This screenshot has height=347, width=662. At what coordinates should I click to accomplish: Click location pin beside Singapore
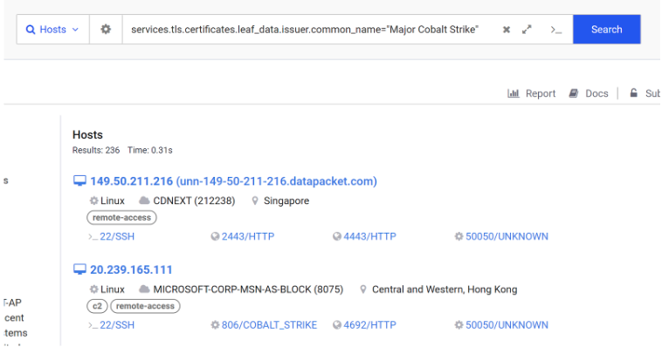pos(255,201)
